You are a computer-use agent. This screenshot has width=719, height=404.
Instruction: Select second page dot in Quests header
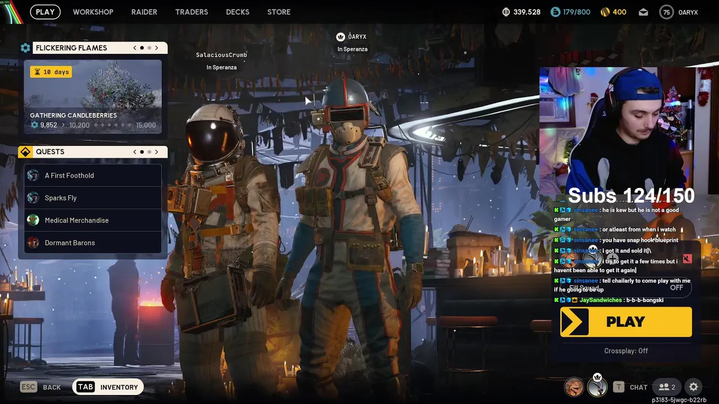coord(149,152)
